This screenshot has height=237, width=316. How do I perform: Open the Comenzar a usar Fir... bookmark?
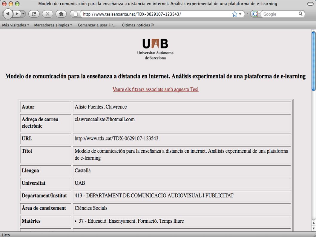(97, 25)
